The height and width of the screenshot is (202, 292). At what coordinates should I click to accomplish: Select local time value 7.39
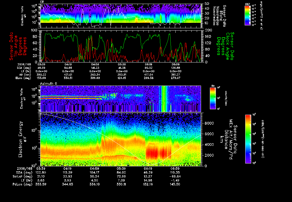[x=121, y=180]
